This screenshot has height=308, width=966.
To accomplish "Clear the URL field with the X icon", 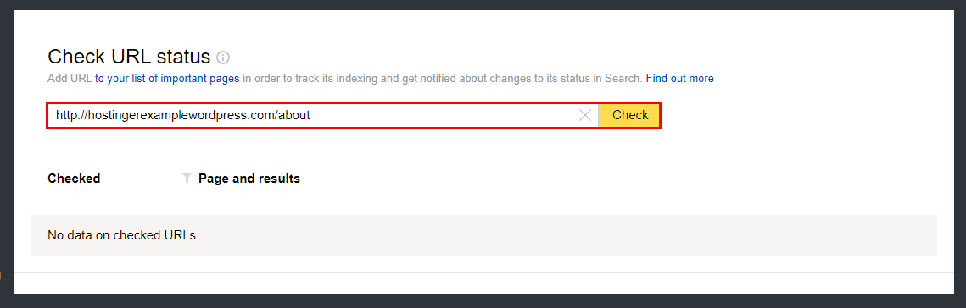I will coord(585,115).
